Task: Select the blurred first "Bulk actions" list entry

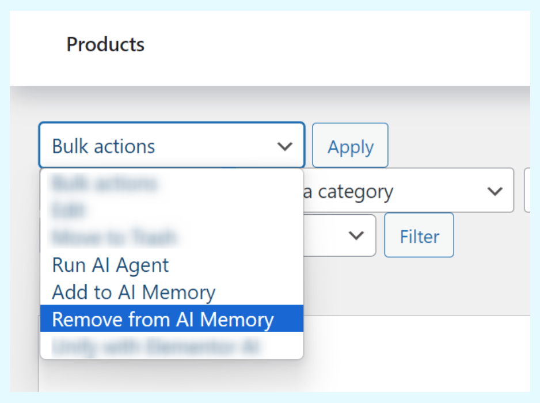Action: (104, 184)
